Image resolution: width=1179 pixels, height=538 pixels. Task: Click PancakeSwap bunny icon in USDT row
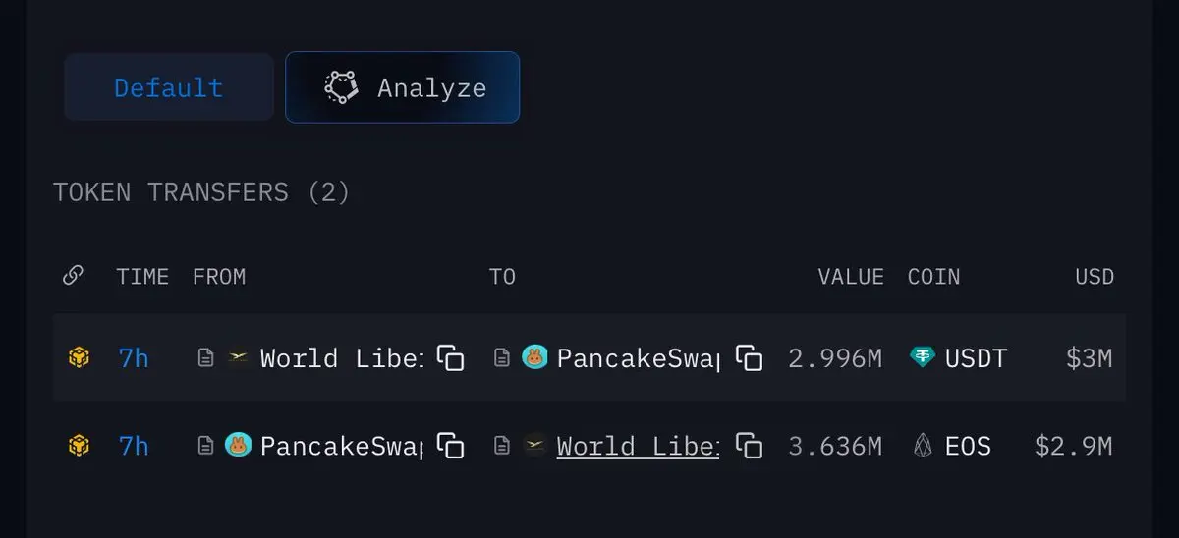[533, 357]
